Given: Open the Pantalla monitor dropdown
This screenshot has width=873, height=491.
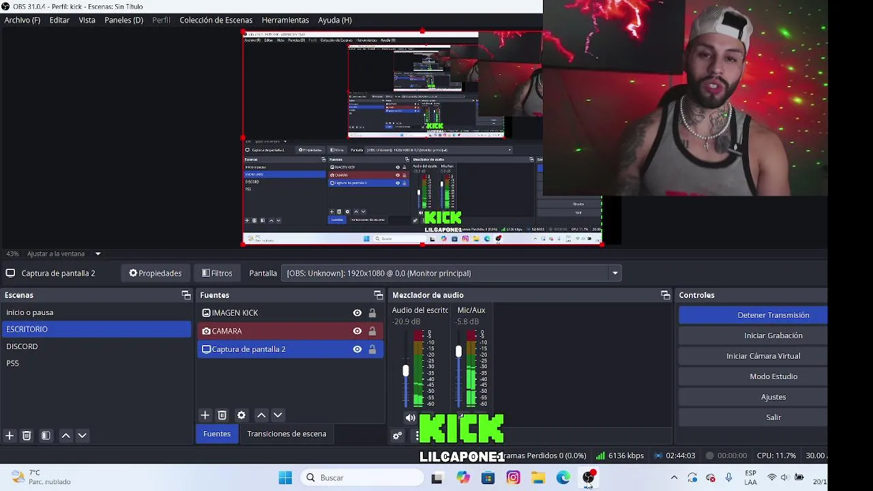Looking at the screenshot, I should pos(451,273).
